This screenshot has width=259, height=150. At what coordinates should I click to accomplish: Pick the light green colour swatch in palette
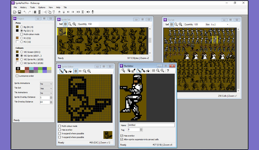coord(40,72)
